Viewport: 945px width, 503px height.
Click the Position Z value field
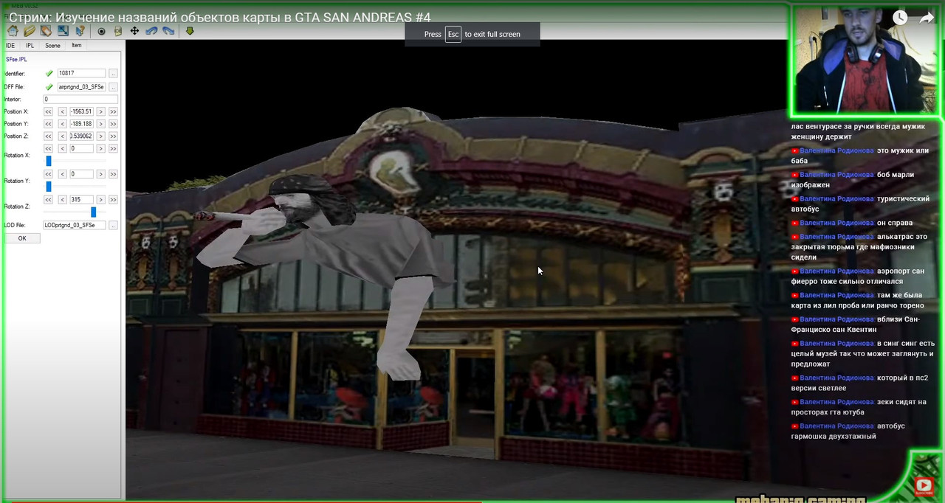[81, 136]
